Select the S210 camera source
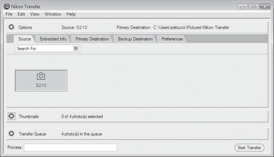Image resolution: width=274 pixels, height=157 pixels. [41, 81]
